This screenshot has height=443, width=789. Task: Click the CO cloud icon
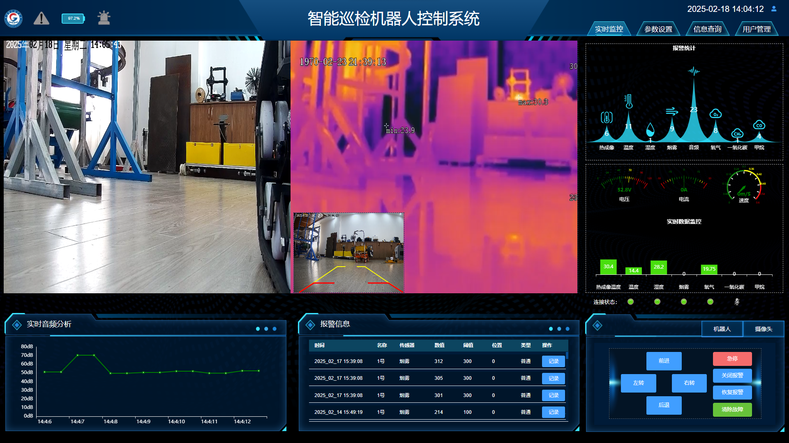[x=759, y=125]
